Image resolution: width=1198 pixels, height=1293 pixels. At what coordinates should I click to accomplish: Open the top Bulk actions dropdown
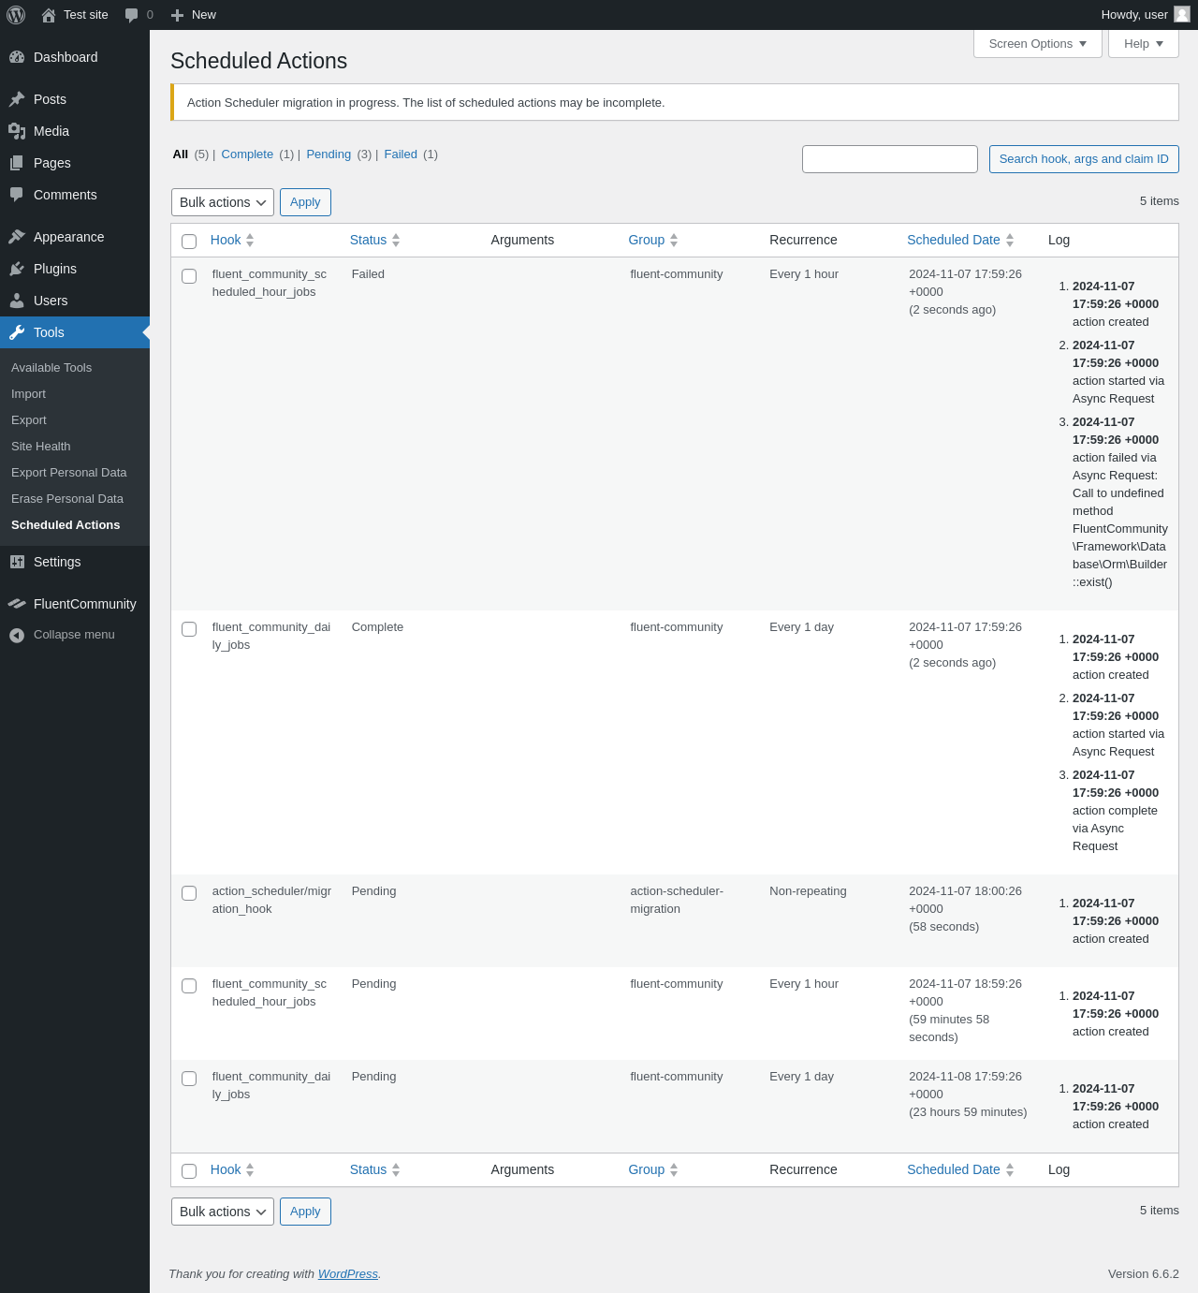click(x=223, y=202)
